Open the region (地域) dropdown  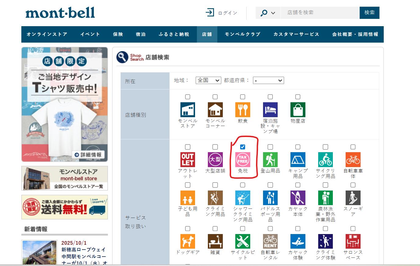tap(208, 80)
